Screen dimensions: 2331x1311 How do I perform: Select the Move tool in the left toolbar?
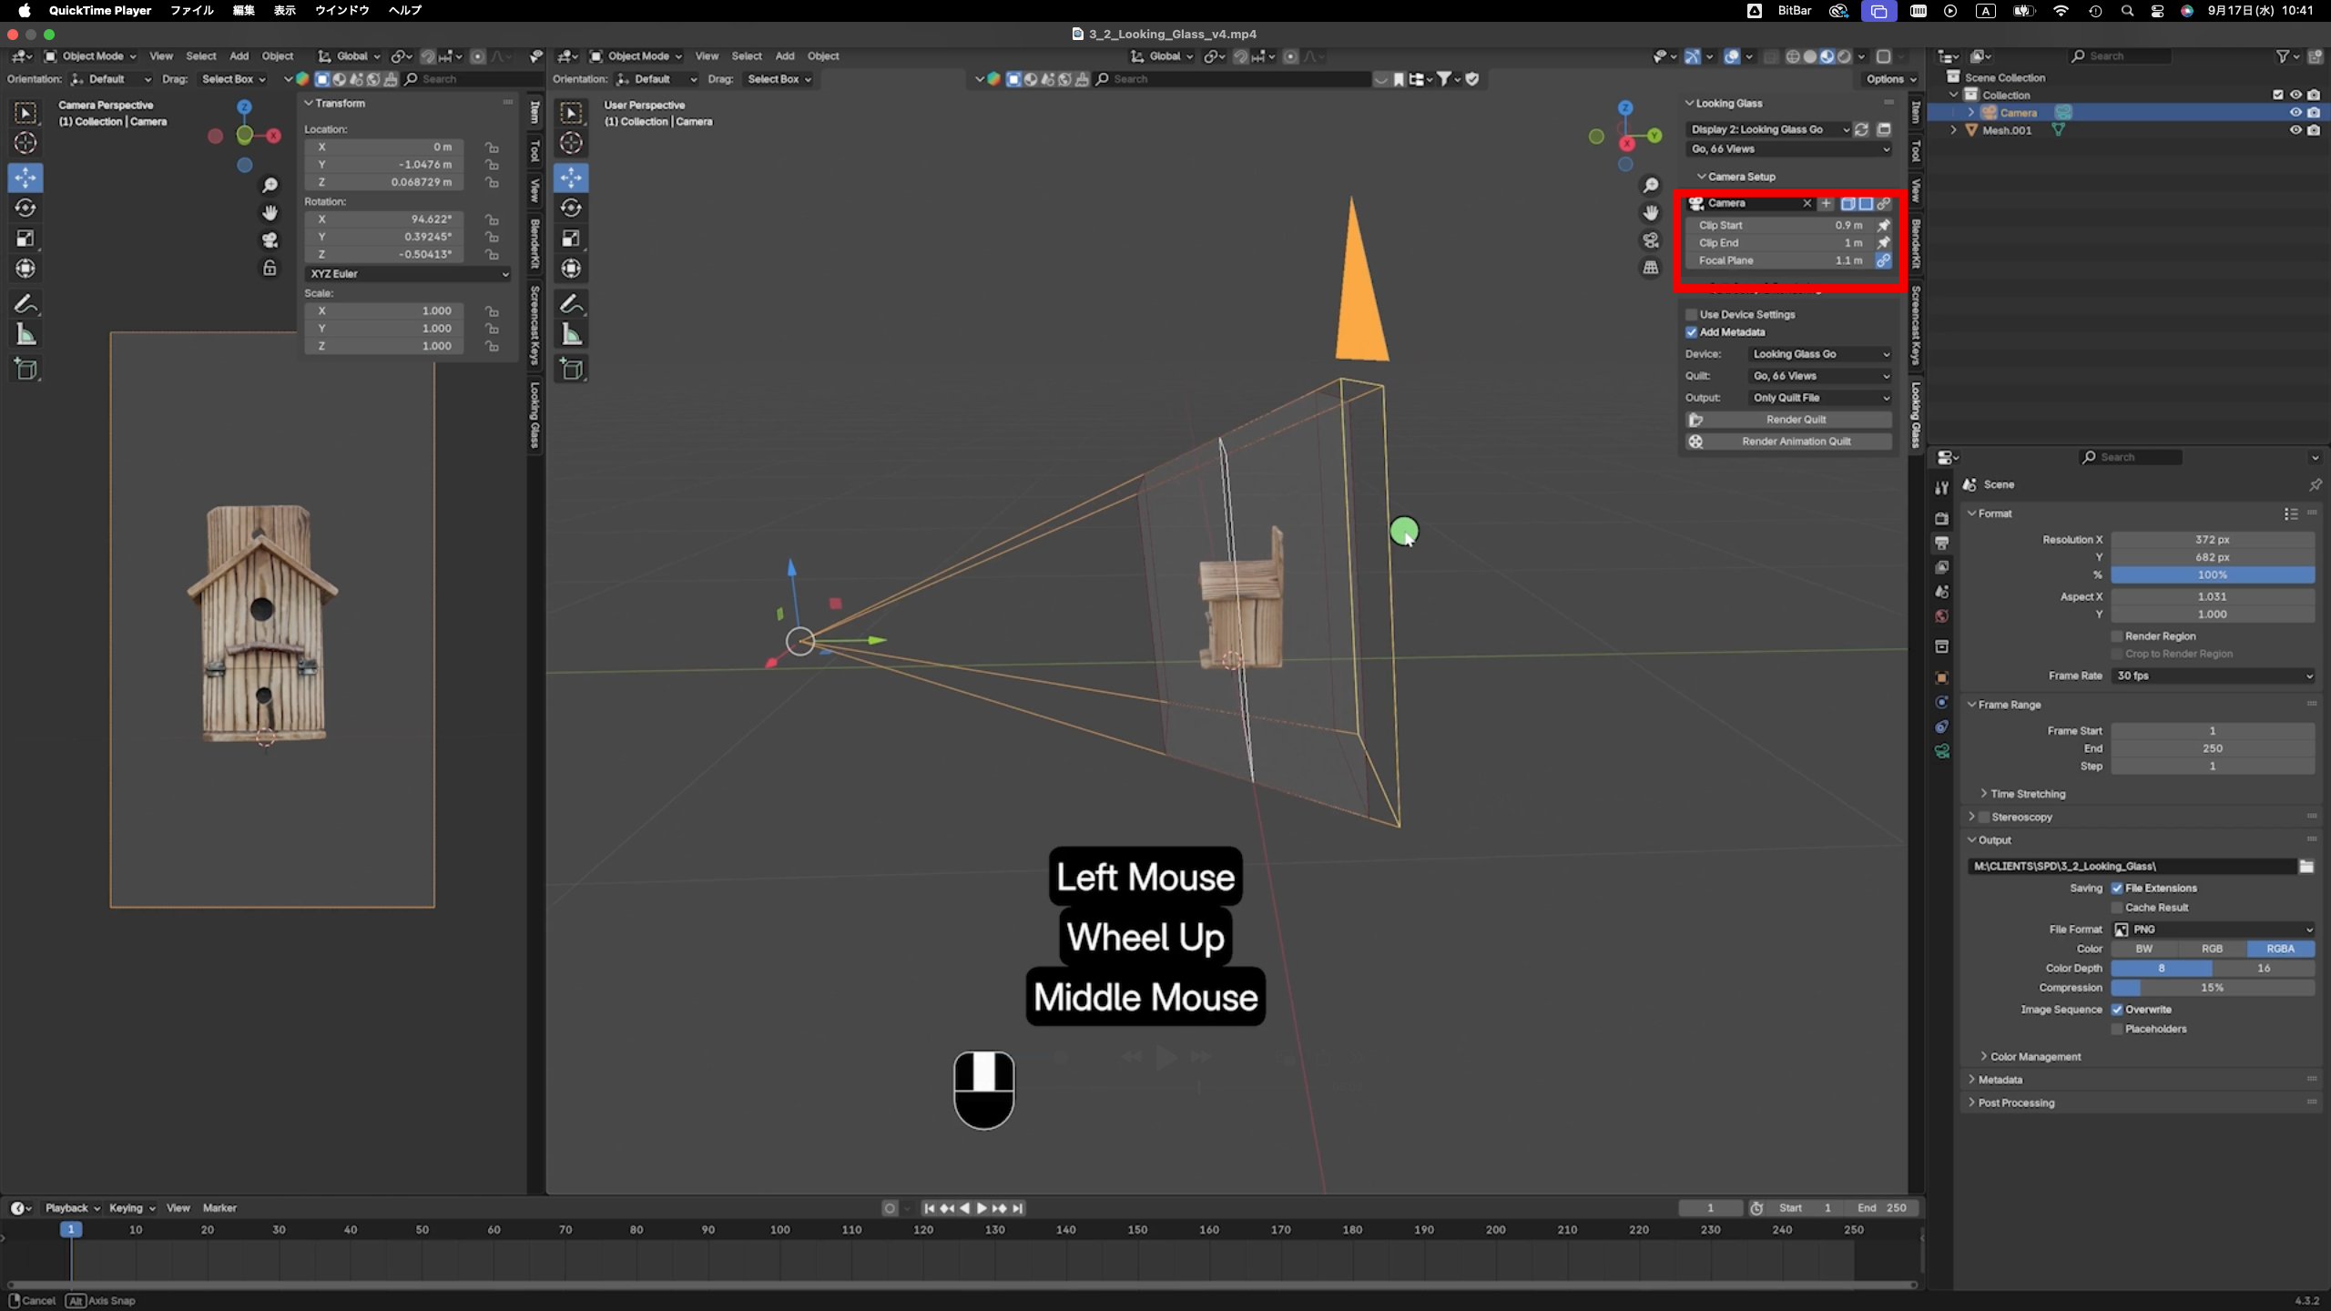pyautogui.click(x=25, y=178)
